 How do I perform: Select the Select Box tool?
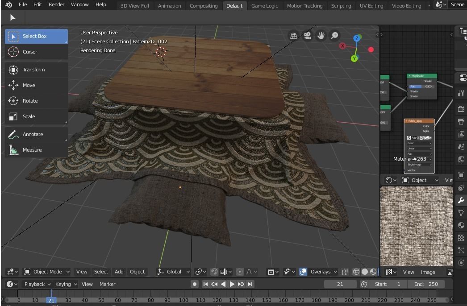[x=36, y=36]
